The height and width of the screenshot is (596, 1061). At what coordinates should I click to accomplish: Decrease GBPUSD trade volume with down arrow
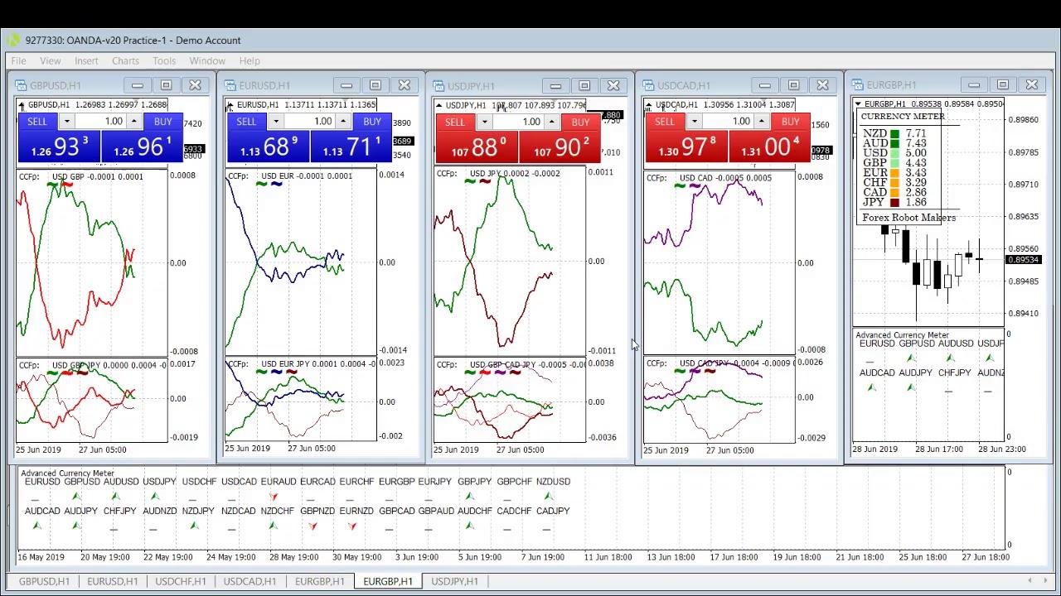65,123
